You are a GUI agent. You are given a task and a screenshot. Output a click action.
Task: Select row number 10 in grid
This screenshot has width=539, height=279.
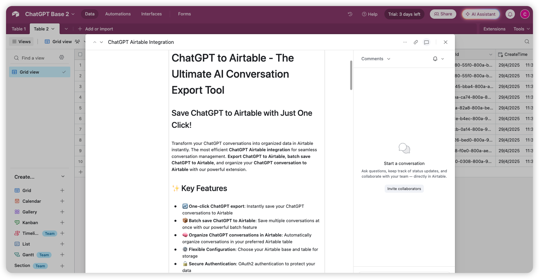(80, 162)
